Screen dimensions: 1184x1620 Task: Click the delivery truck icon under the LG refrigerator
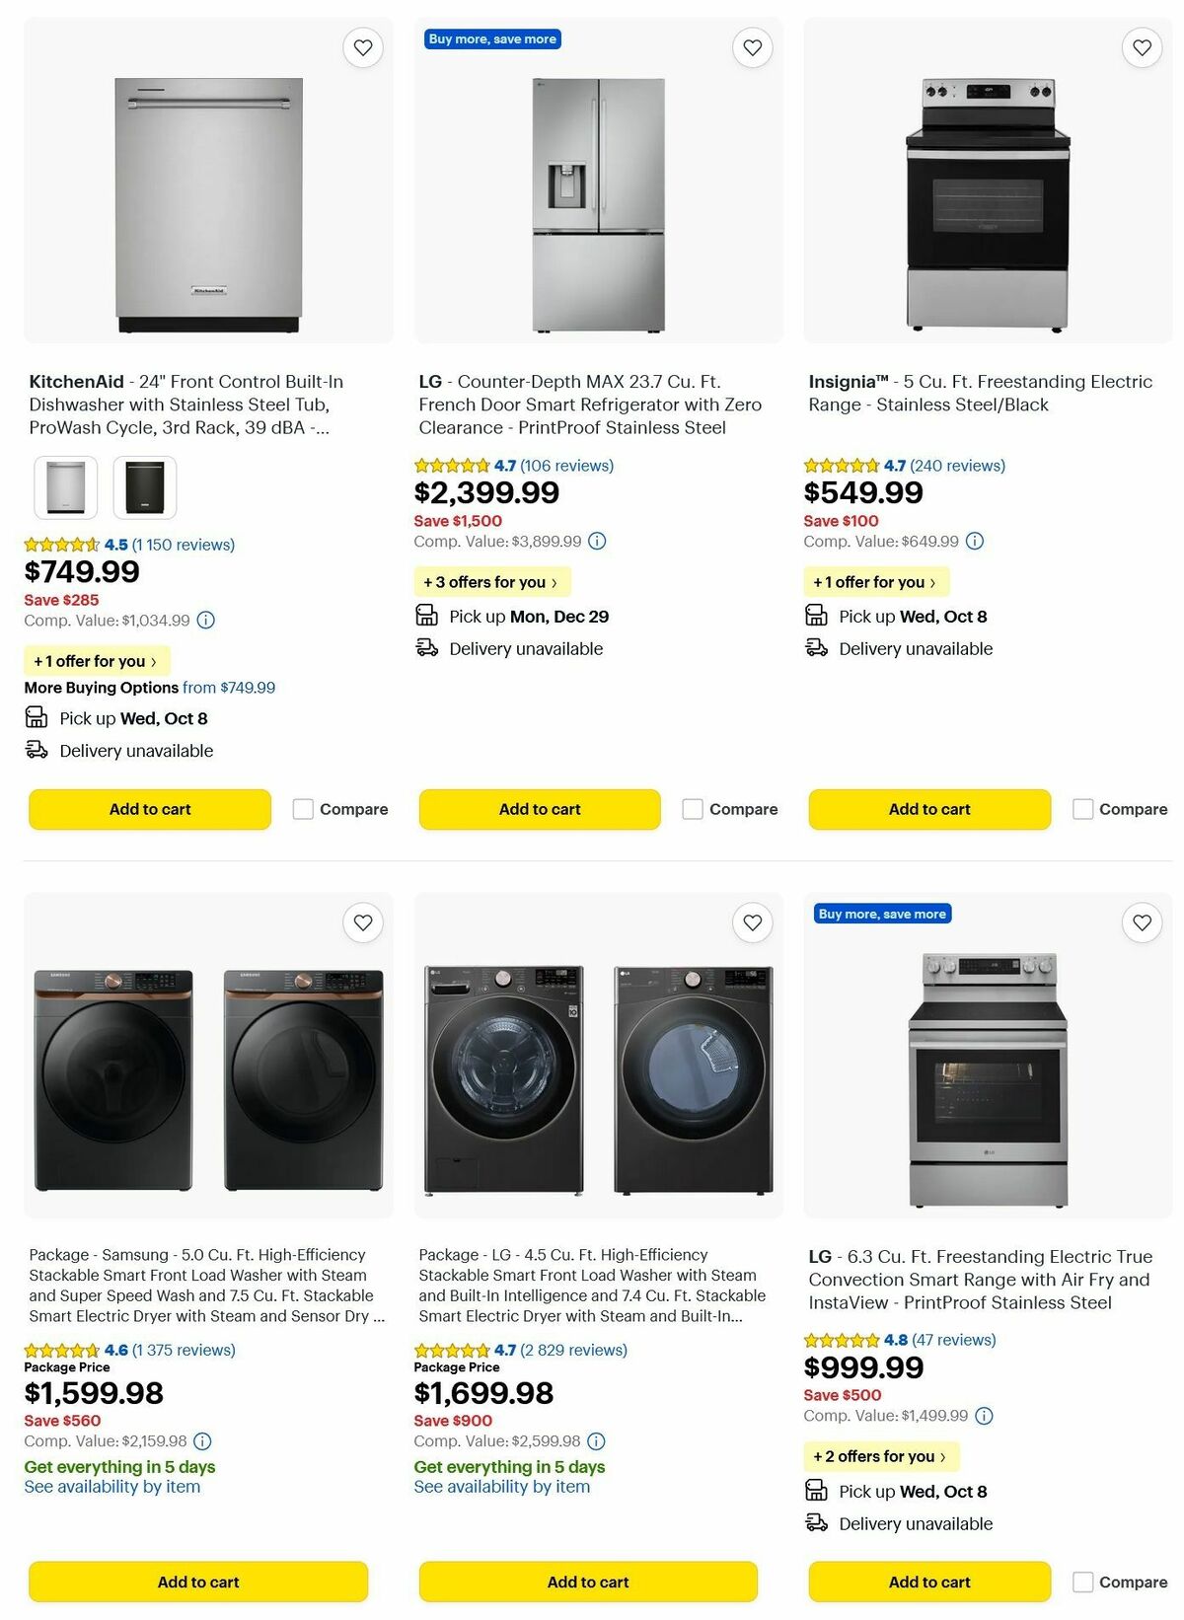[x=427, y=648]
